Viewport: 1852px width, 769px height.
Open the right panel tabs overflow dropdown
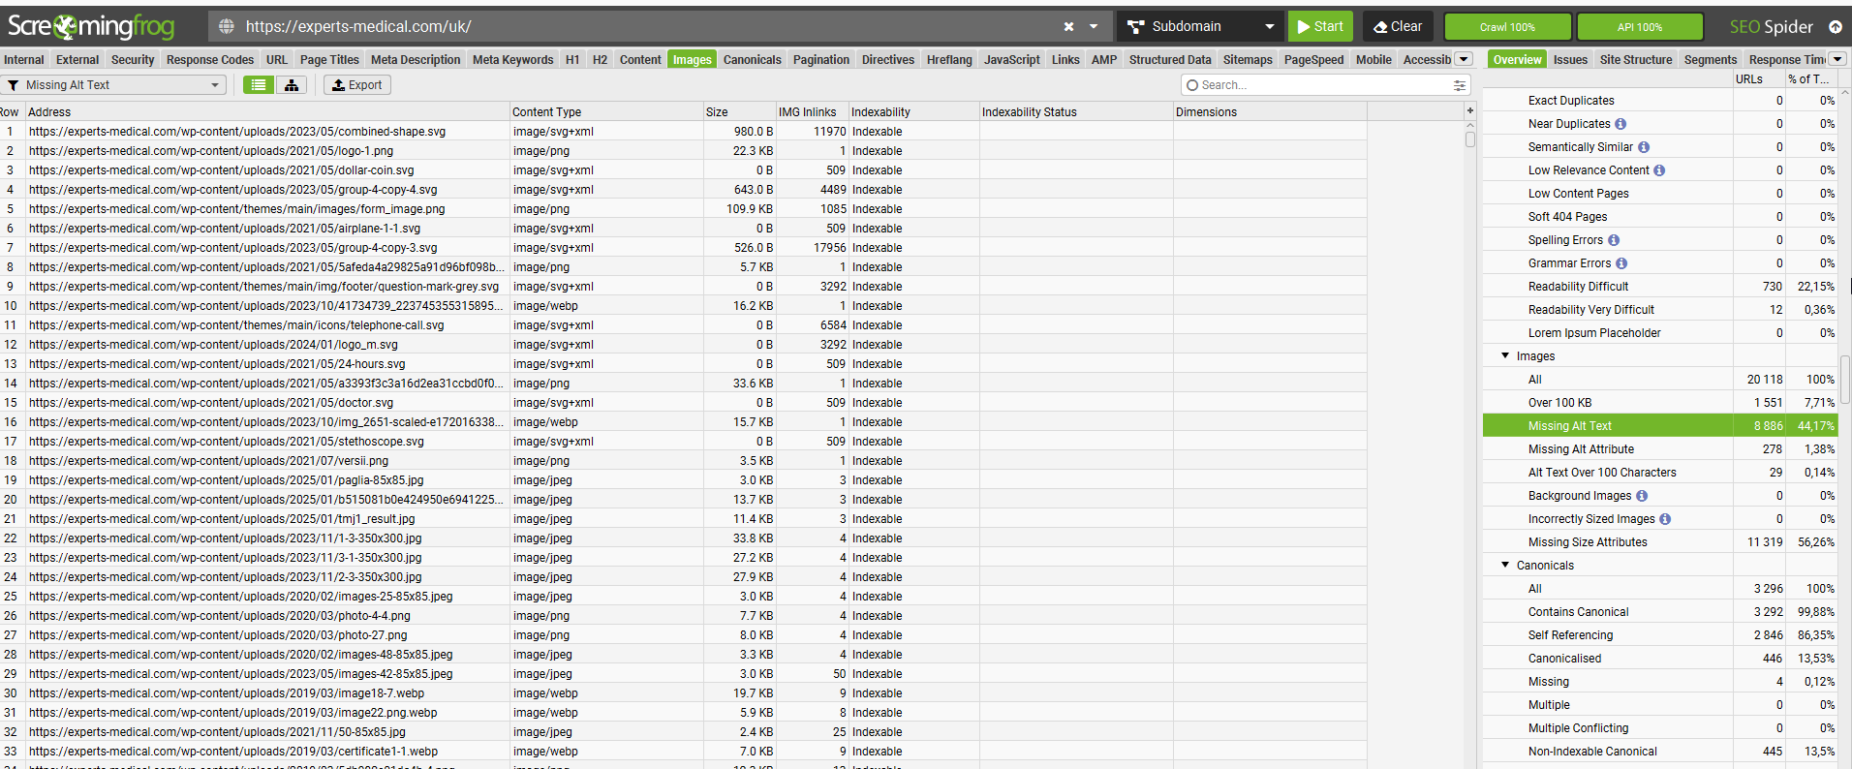(1837, 59)
